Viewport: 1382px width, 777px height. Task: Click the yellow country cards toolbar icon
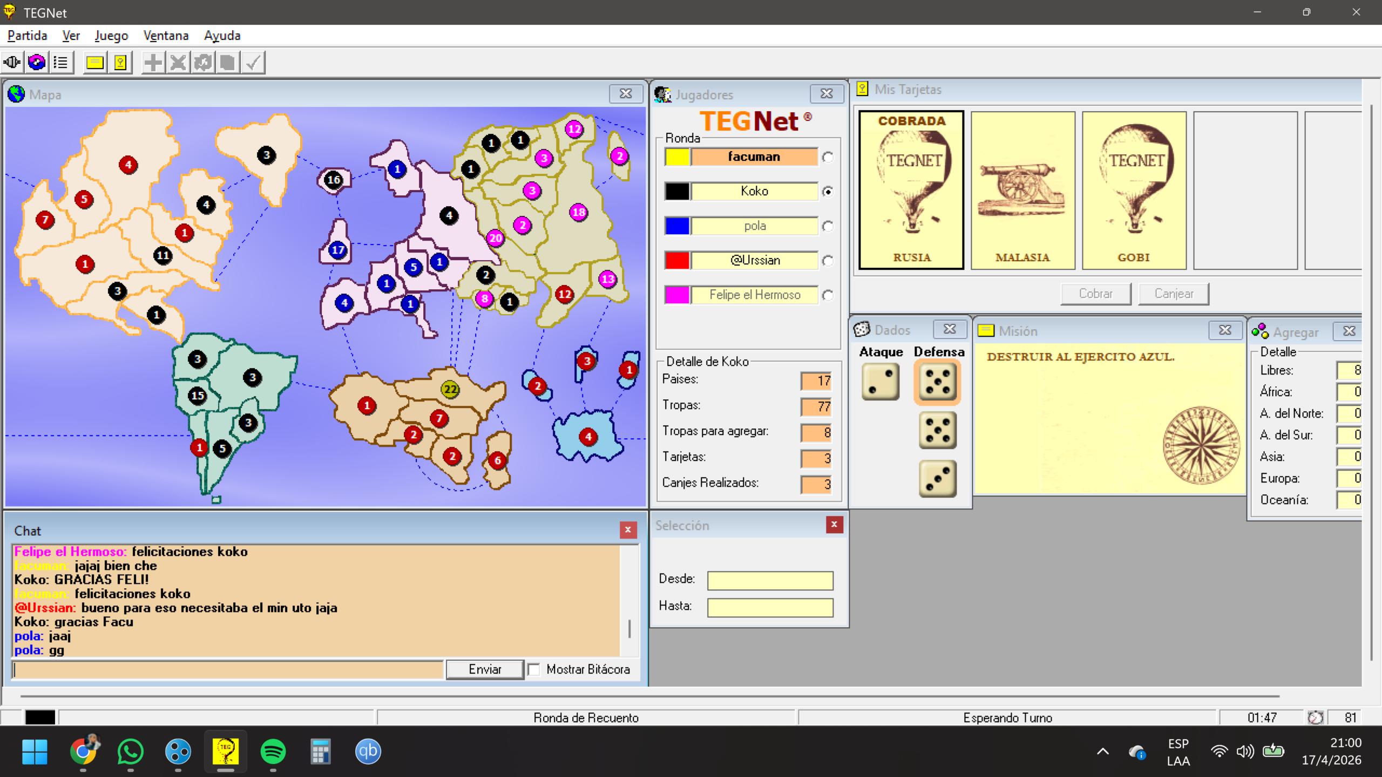(120, 63)
